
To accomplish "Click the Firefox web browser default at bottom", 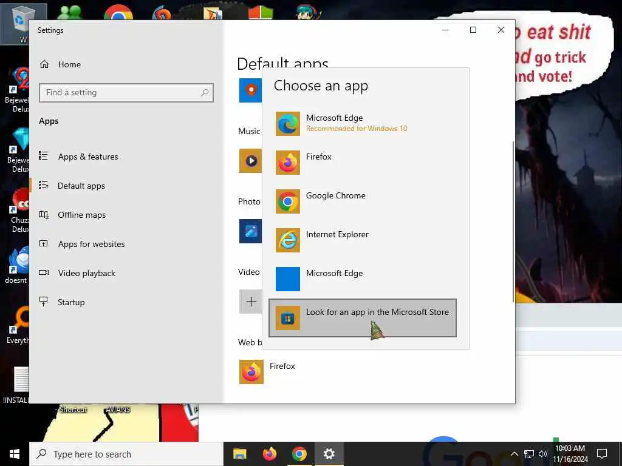I will click(267, 372).
